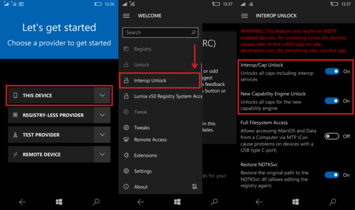
Task: Tap search button on INTEROP UNLOCK screen
Action: click(332, 202)
